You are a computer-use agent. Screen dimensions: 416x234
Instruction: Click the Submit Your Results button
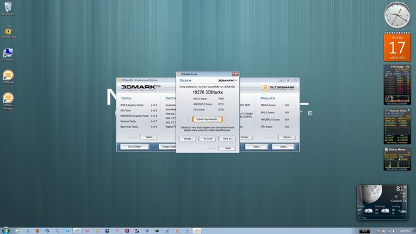tap(207, 120)
